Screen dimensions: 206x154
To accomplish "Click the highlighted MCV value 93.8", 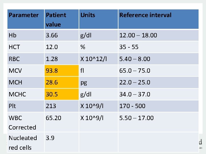I will [x=52, y=71].
